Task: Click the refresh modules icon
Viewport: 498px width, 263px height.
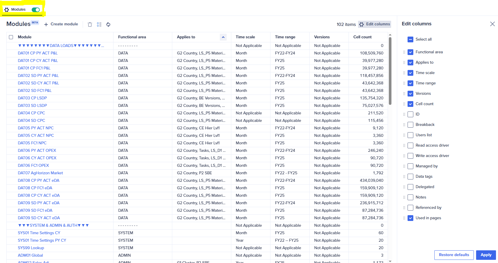Action: point(108,24)
